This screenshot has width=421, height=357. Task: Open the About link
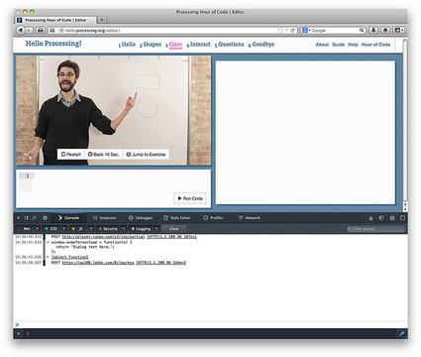pyautogui.click(x=322, y=45)
